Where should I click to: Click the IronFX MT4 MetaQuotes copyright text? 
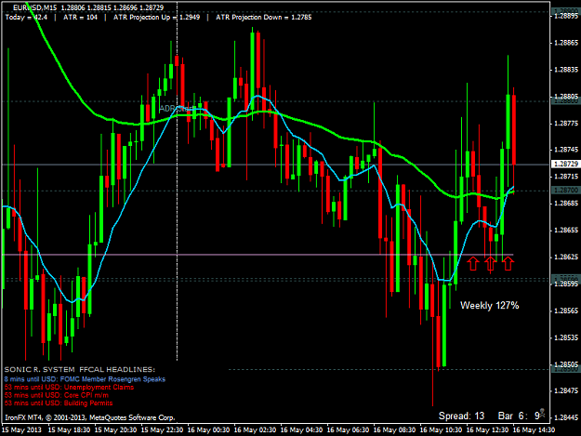click(89, 417)
